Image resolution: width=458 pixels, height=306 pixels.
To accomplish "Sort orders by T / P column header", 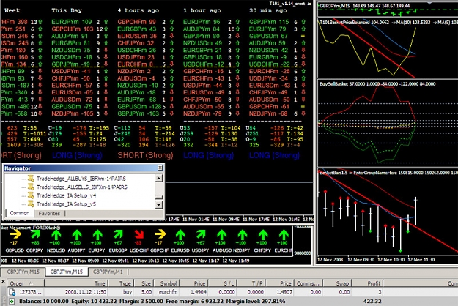I will point(251,283).
